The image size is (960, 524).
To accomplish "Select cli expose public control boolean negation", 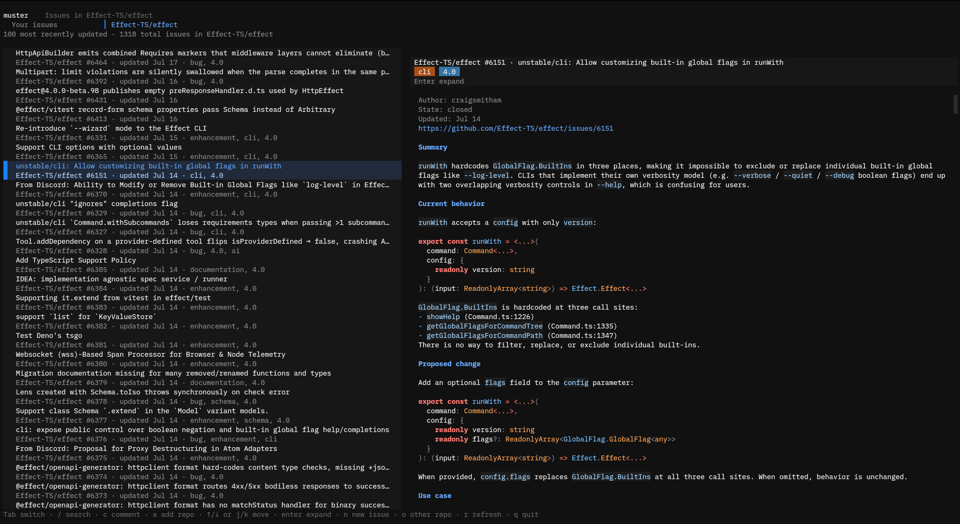I will [203, 434].
